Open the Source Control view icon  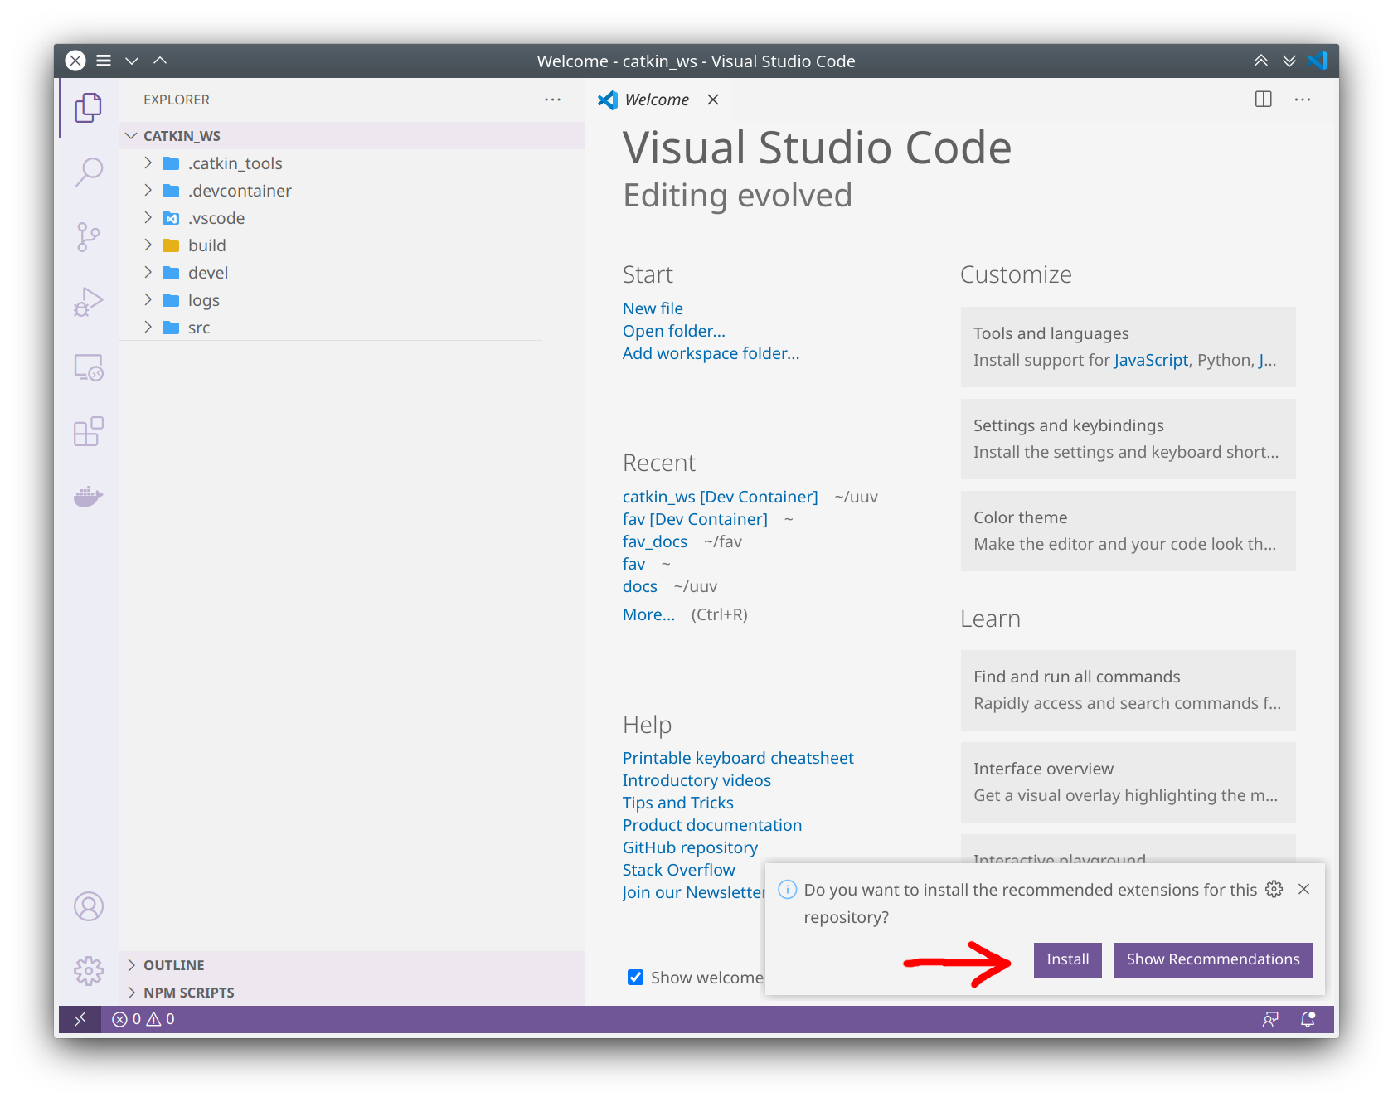(x=88, y=237)
